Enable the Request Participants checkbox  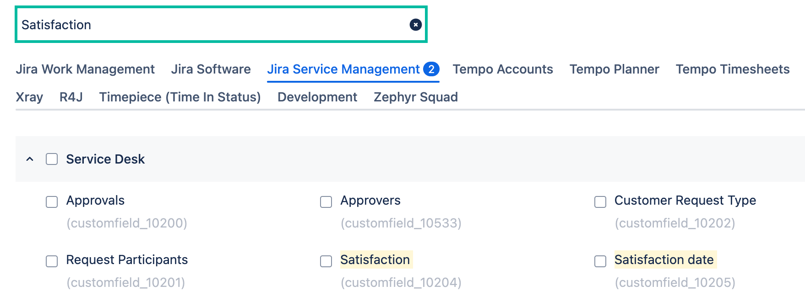pos(52,261)
